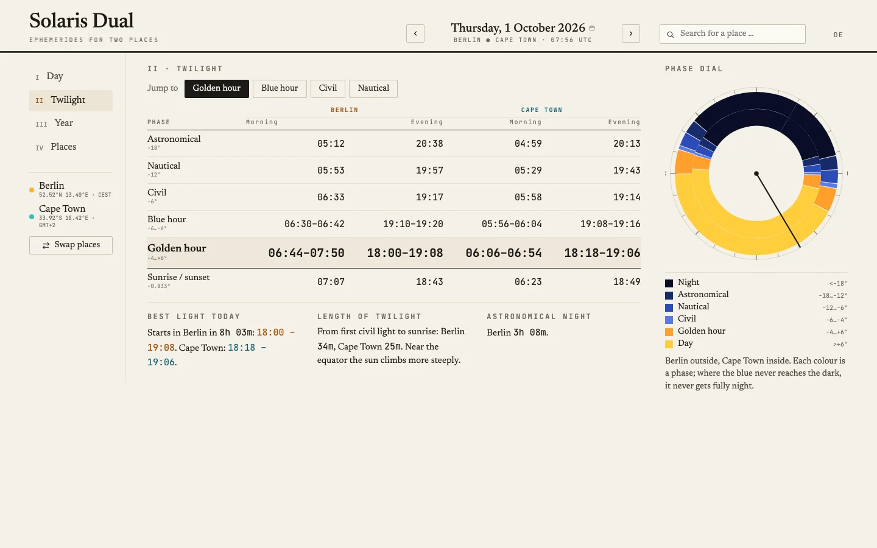Focus the Search for a place field
Screen dimensions: 877x548
(733, 34)
